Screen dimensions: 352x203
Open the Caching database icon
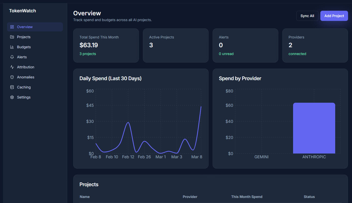point(12,87)
